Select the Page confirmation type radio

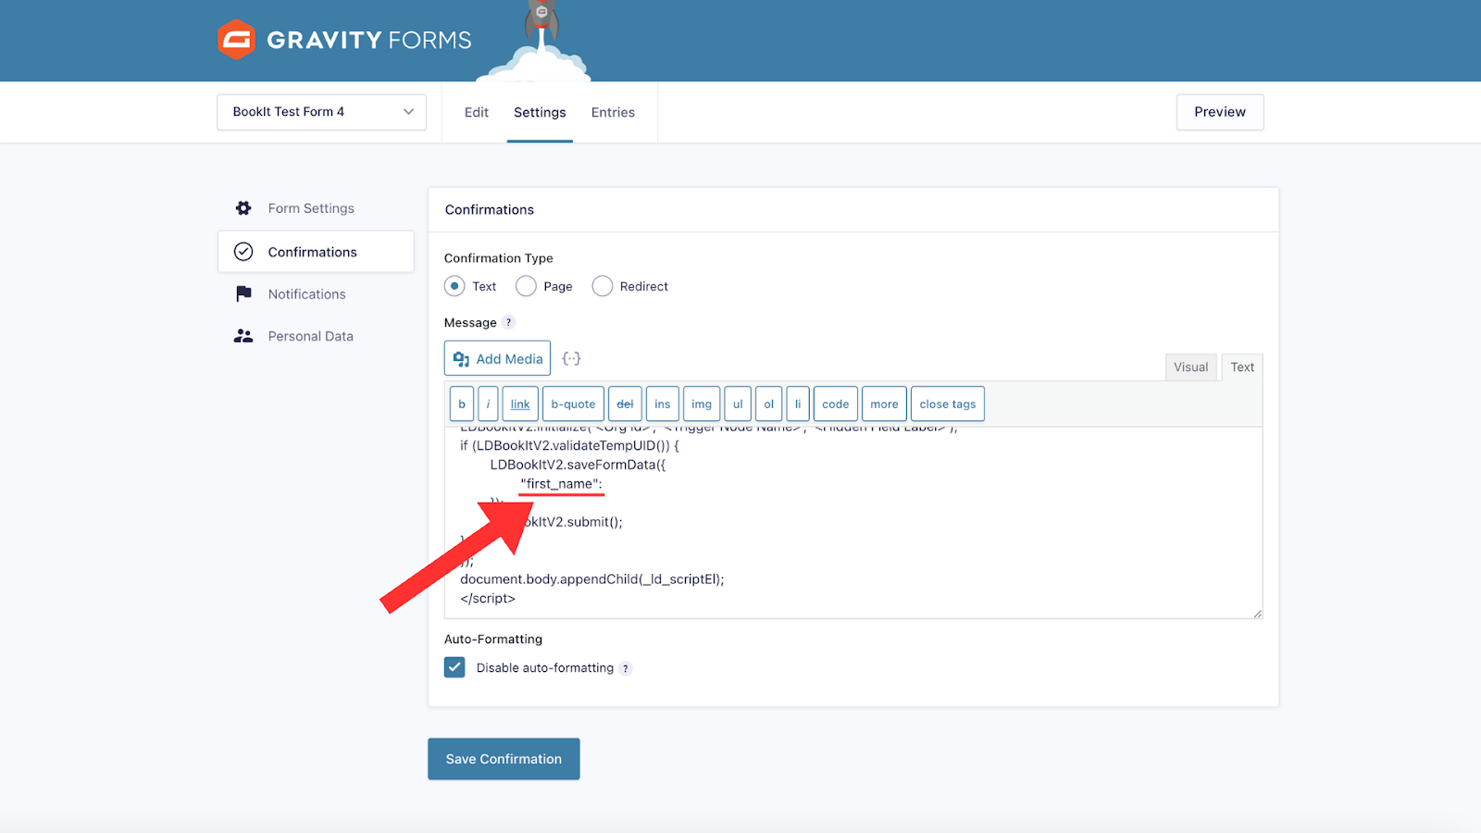526,286
